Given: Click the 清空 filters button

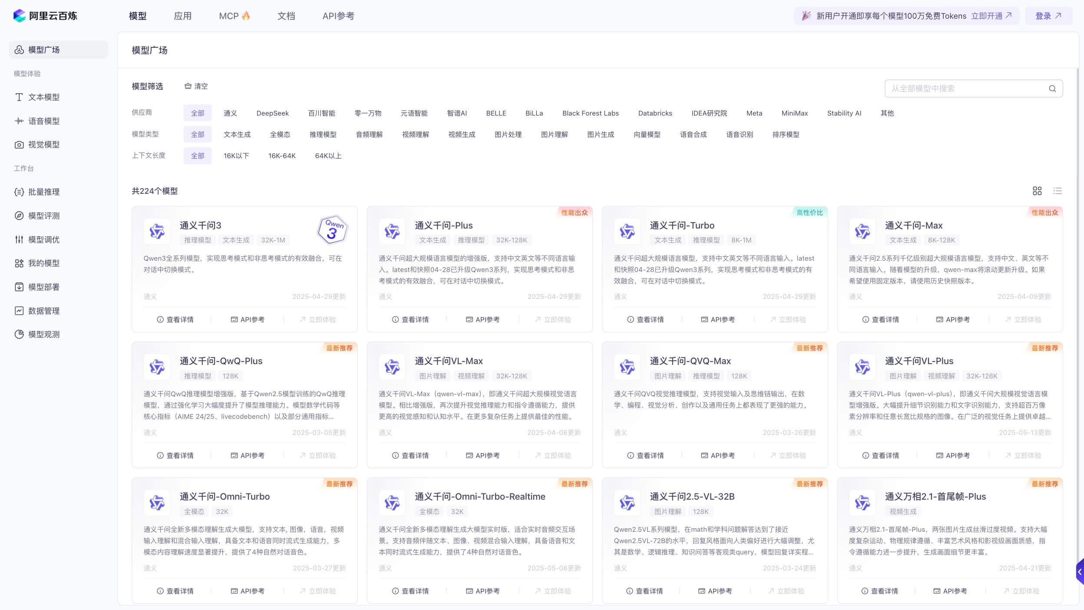Looking at the screenshot, I should (x=196, y=86).
